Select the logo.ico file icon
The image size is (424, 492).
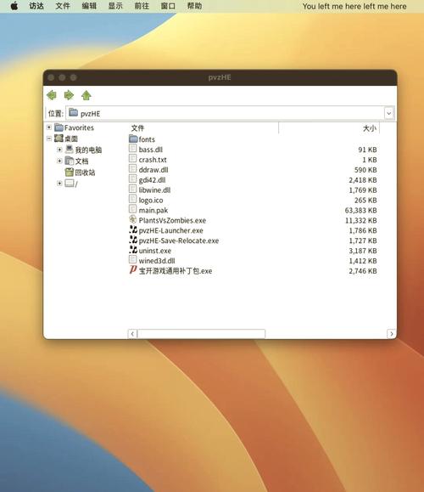tap(133, 199)
